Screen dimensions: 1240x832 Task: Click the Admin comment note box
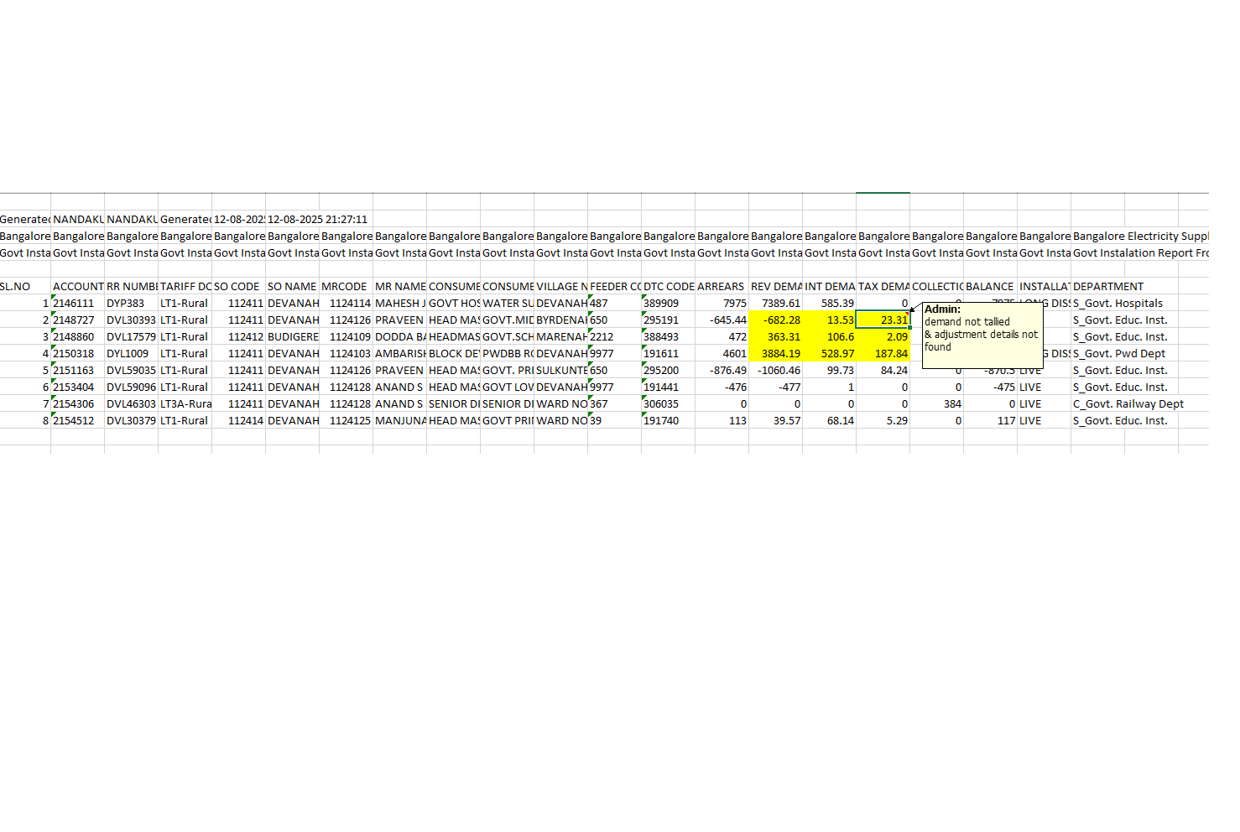[982, 335]
